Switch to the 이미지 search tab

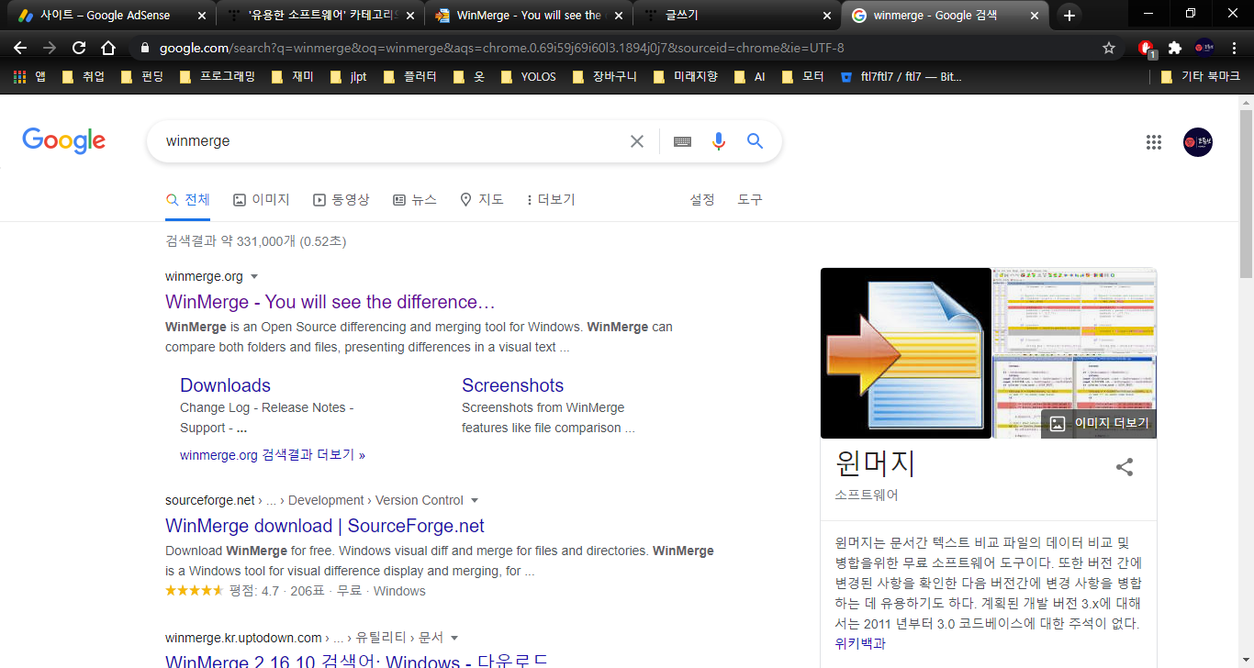coord(262,199)
